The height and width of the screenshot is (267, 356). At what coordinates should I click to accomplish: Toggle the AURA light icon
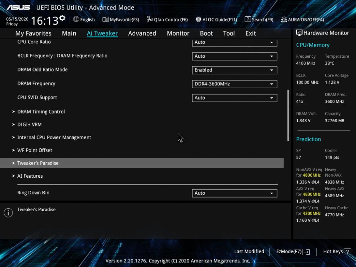pos(284,20)
